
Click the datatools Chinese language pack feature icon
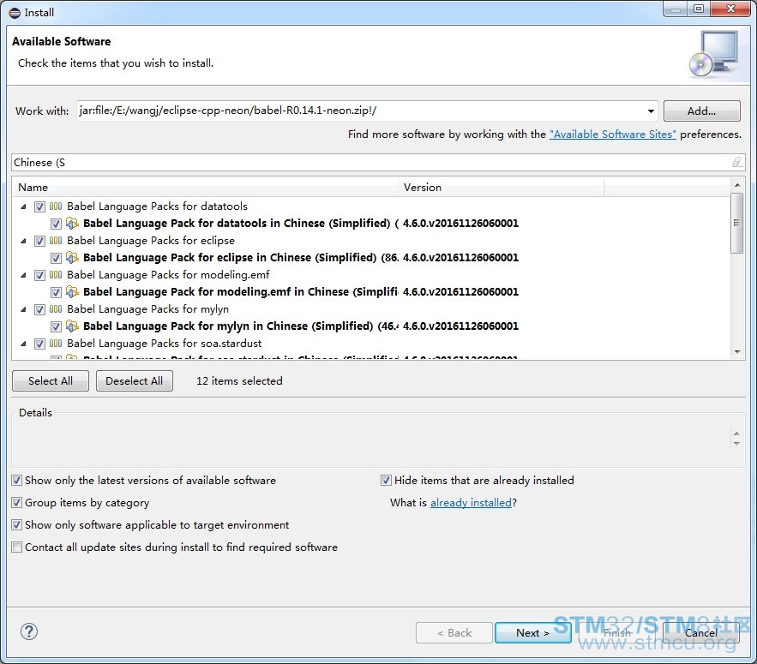coord(72,224)
